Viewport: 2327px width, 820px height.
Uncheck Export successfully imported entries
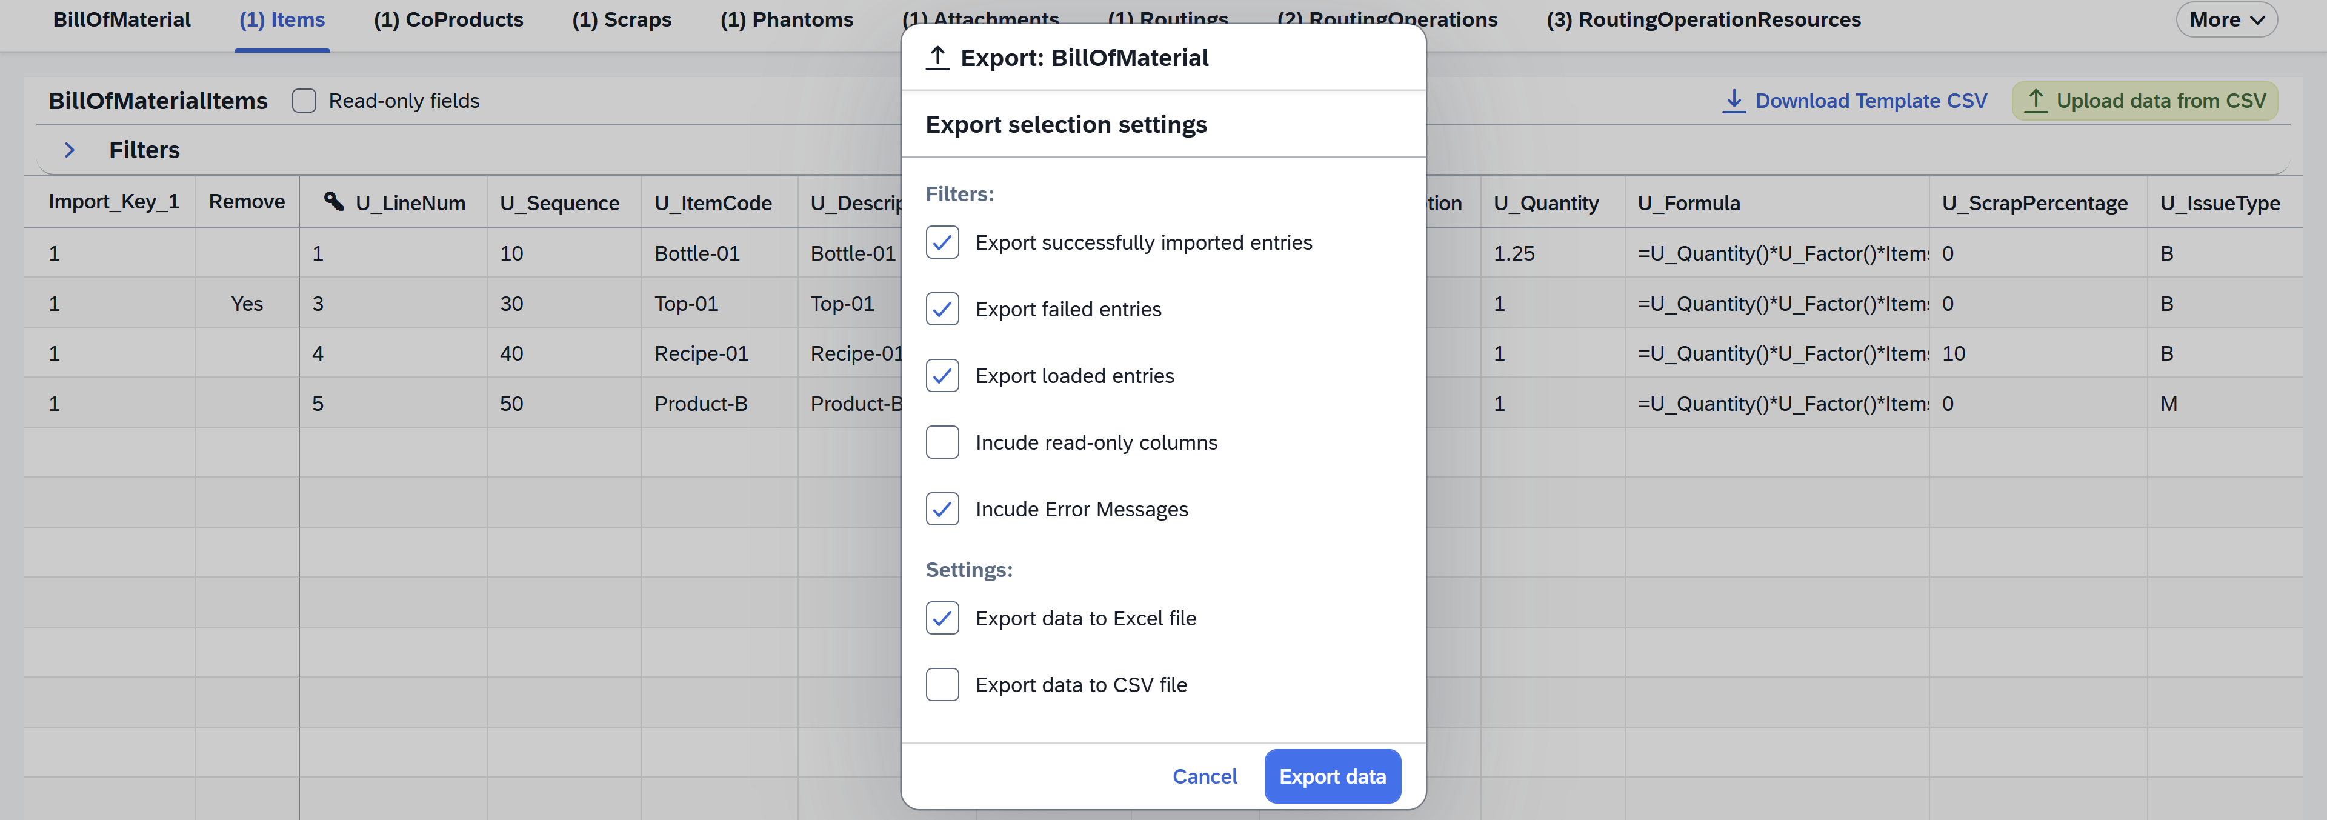[x=942, y=243]
